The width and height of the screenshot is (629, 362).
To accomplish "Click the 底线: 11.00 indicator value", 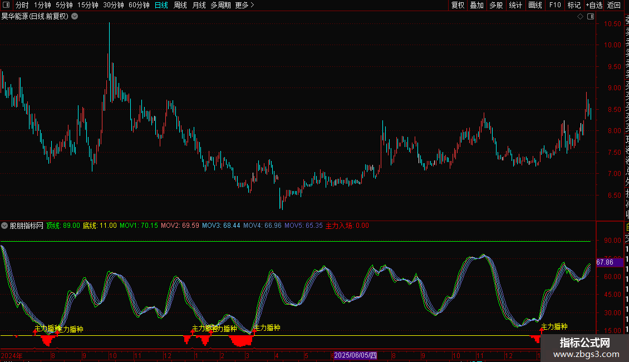I will [100, 226].
